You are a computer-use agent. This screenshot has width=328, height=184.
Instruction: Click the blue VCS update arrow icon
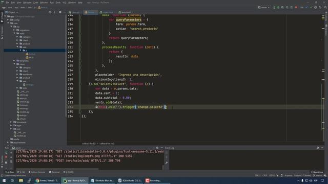point(306,7)
